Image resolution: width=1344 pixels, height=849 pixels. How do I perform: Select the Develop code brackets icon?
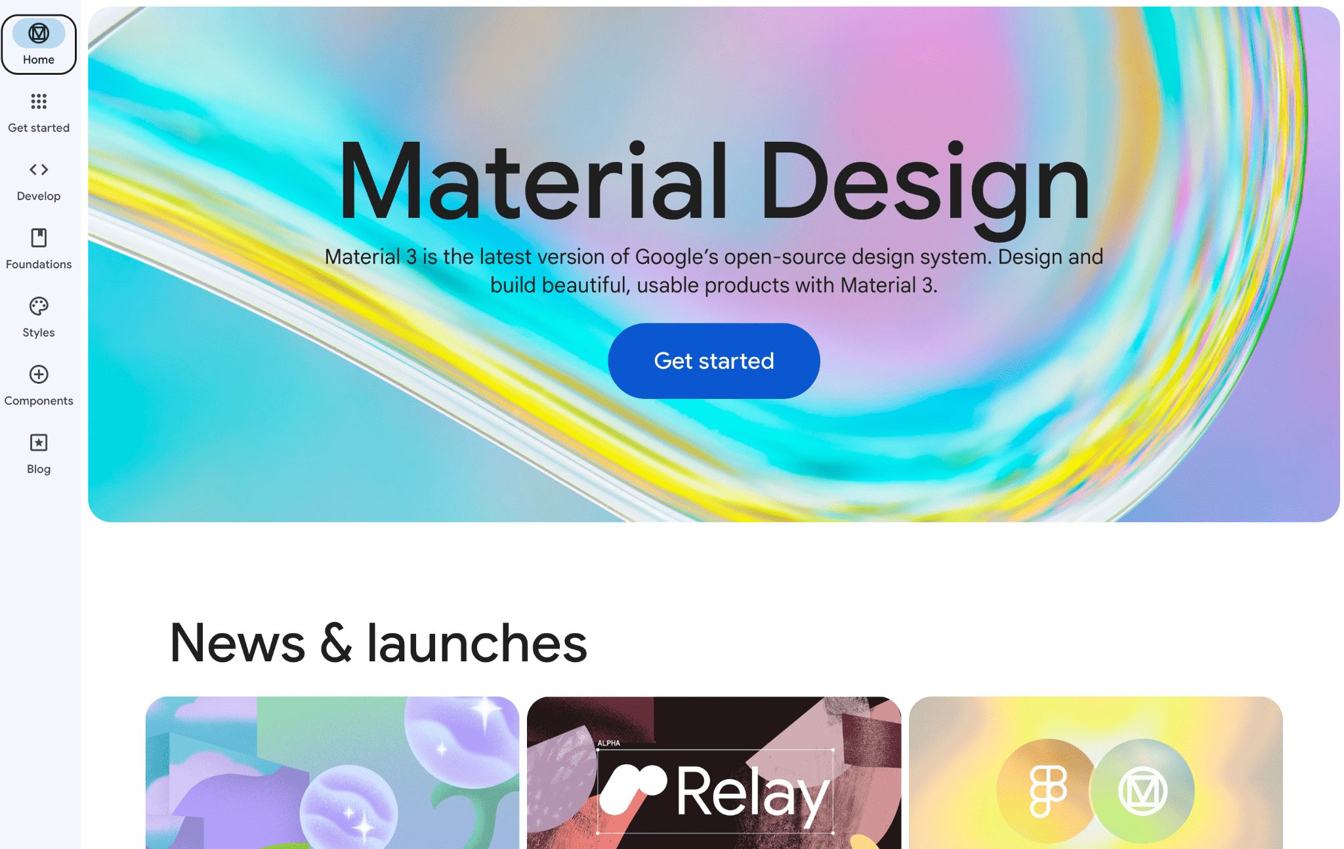tap(39, 169)
